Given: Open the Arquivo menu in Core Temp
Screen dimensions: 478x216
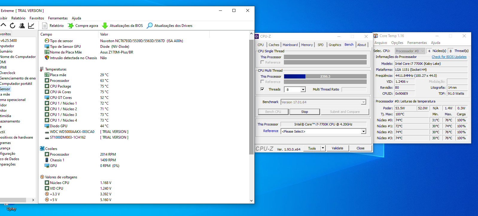Looking at the screenshot, I should [381, 43].
